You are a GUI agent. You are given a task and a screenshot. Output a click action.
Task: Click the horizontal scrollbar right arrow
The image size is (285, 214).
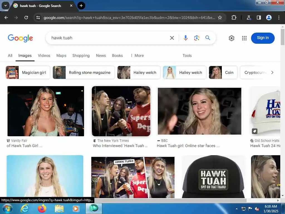278,200
